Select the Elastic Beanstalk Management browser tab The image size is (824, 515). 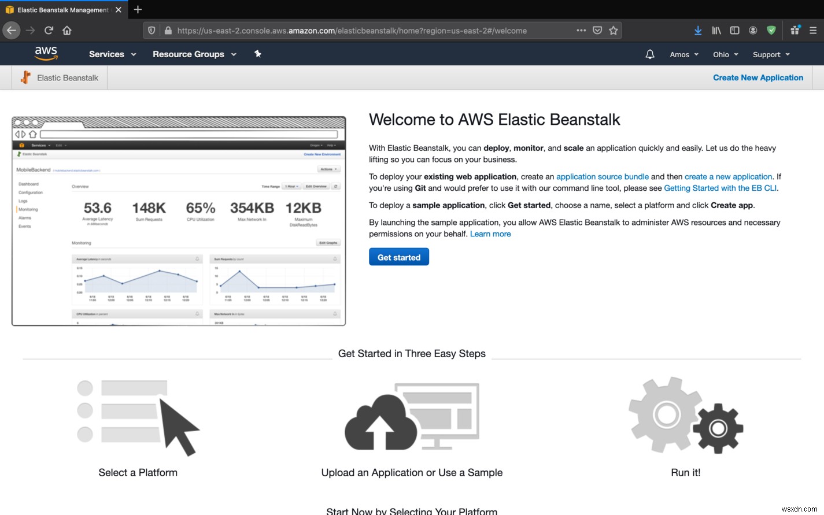(x=58, y=9)
